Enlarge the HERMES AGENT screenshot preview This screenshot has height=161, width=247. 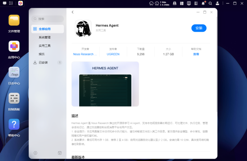(105, 84)
